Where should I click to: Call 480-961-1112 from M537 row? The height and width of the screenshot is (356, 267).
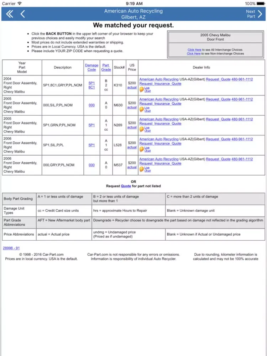(x=242, y=159)
